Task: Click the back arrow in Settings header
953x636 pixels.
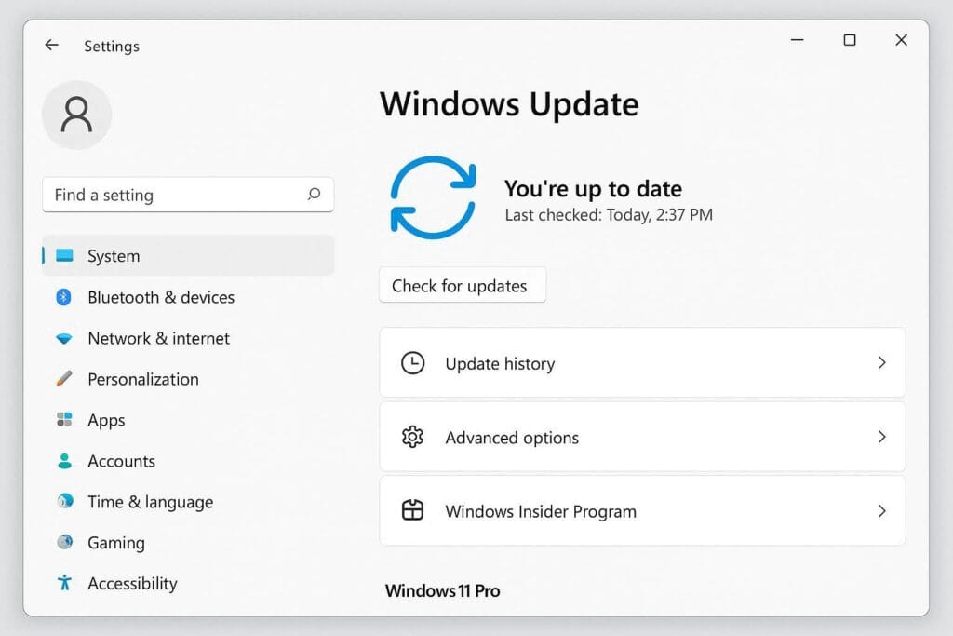Action: (x=51, y=46)
